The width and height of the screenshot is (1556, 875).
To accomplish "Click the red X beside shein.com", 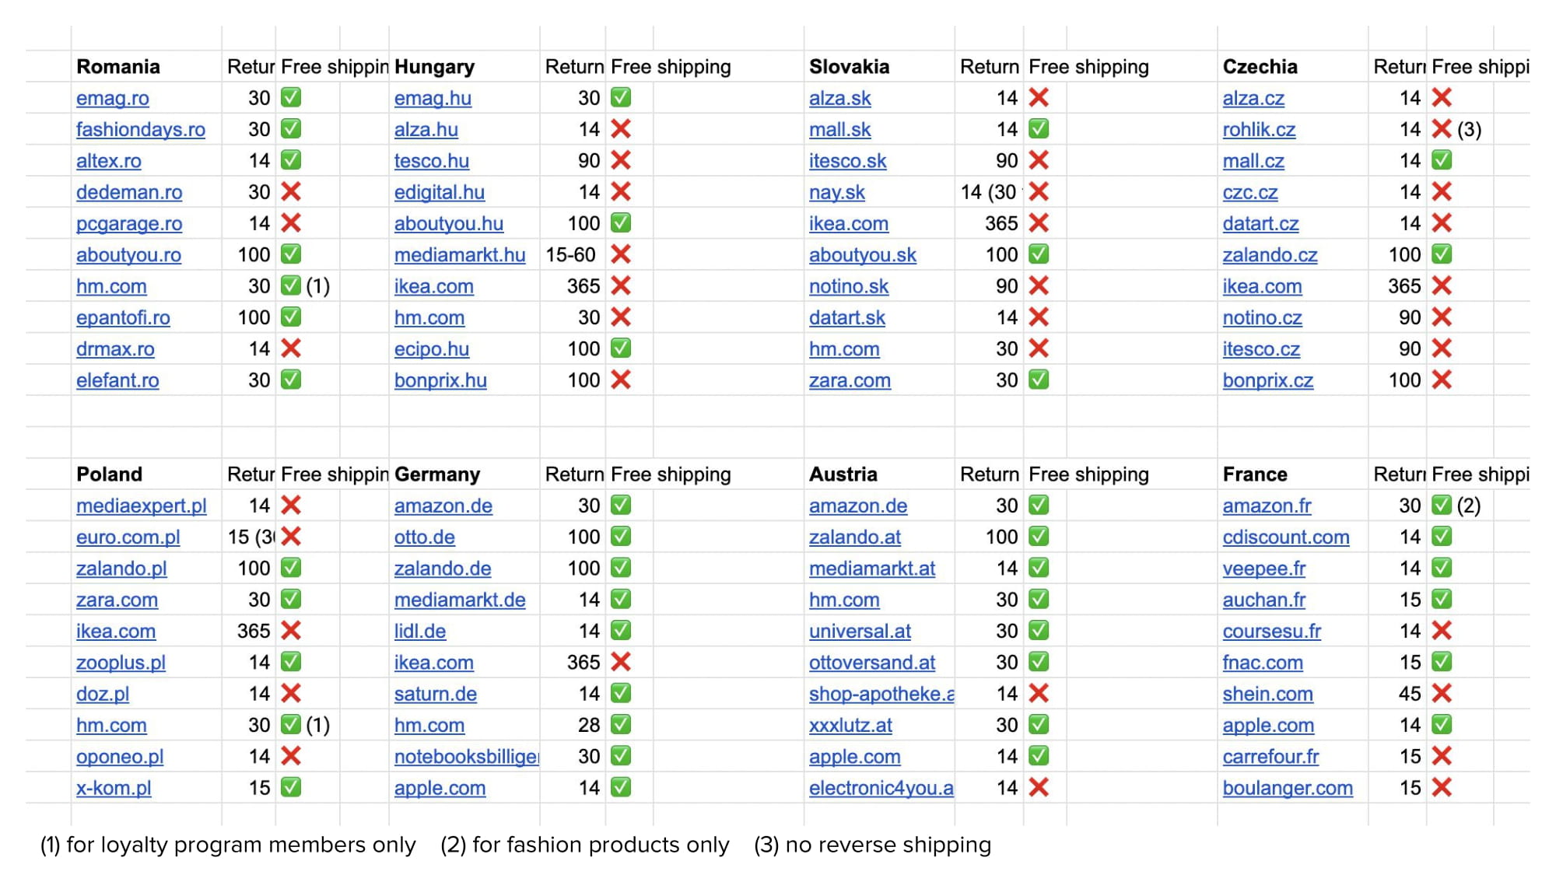I will coord(1442,693).
